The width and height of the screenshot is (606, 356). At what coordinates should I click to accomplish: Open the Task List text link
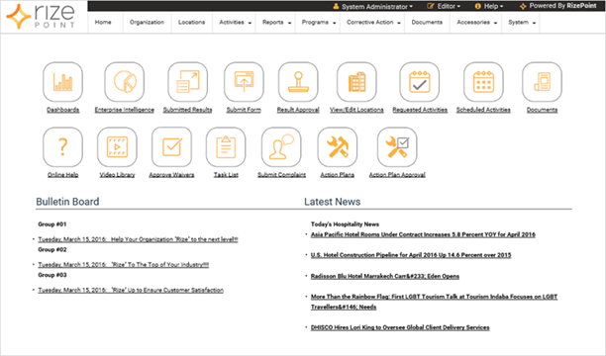click(226, 175)
